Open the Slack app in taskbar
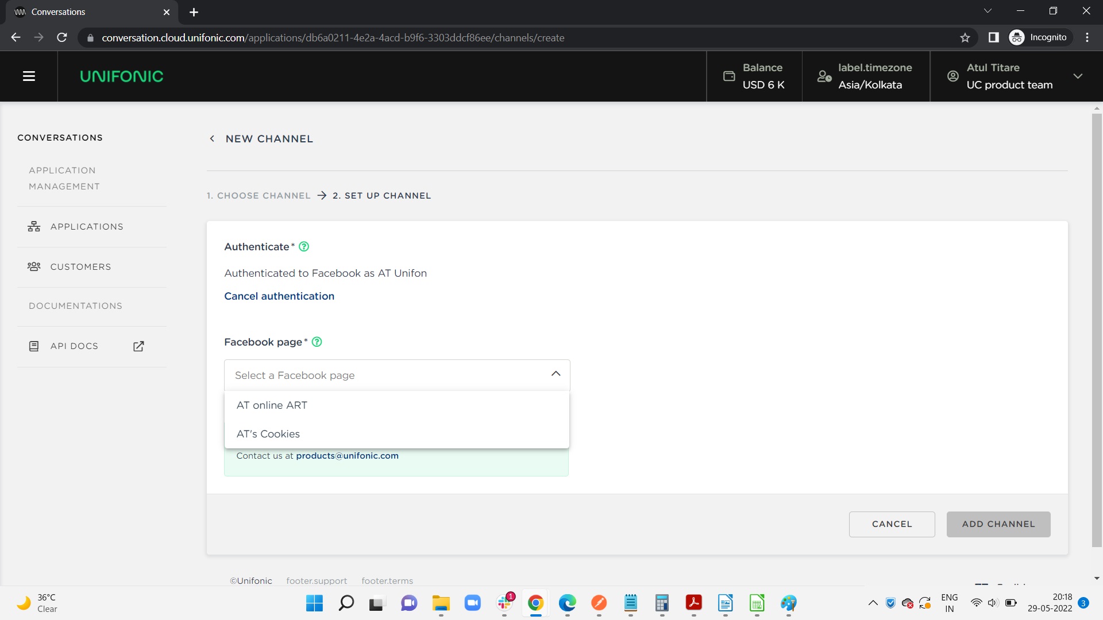 [504, 603]
